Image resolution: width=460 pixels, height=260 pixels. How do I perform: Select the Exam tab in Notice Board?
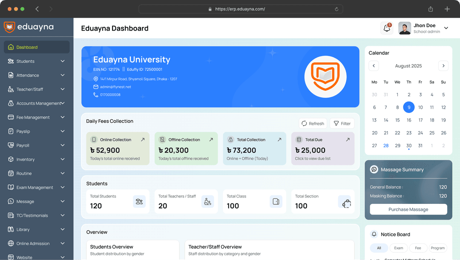[x=398, y=248]
